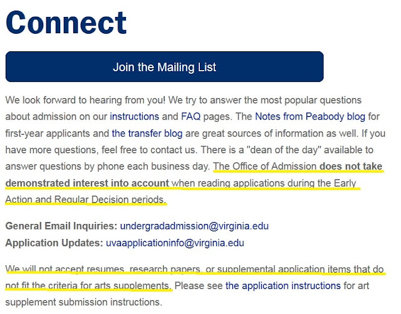Open the FAQ pages link
The height and width of the screenshot is (314, 401).
tap(190, 117)
